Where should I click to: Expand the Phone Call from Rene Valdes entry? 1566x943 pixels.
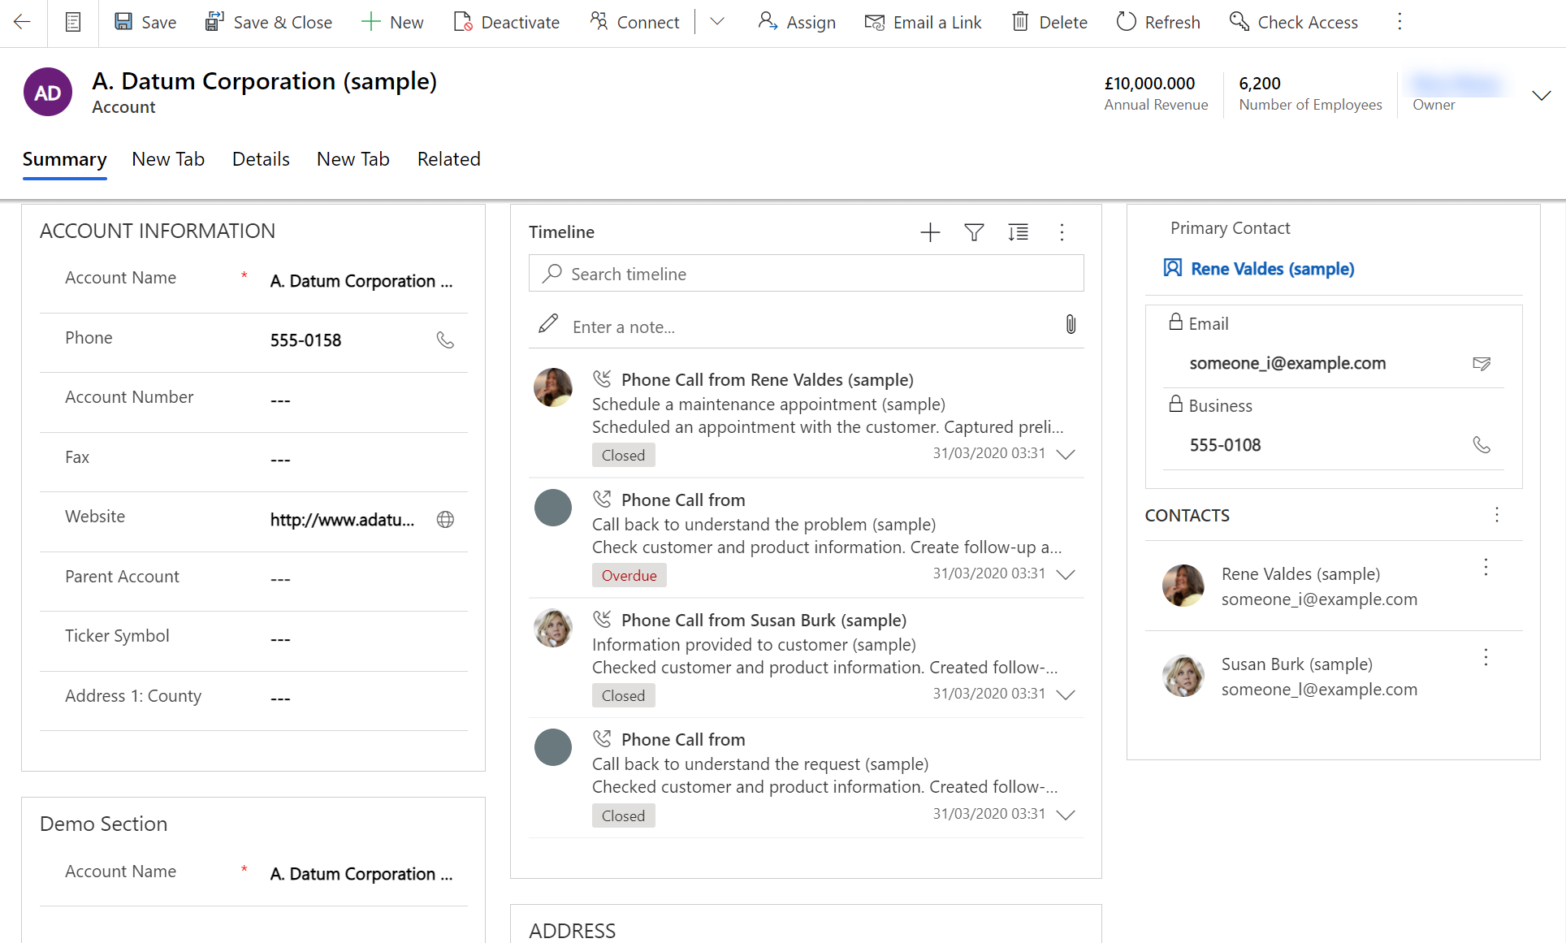point(1064,454)
